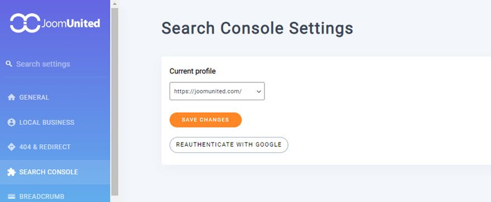Click the sidebar scrollbar up arrow
This screenshot has height=202, width=491.
coord(114,4)
